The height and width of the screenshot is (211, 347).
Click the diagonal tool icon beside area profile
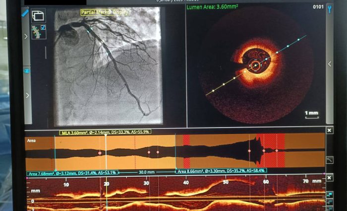(x=329, y=160)
